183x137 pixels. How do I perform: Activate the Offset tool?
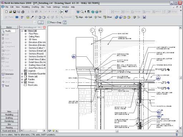108,17
